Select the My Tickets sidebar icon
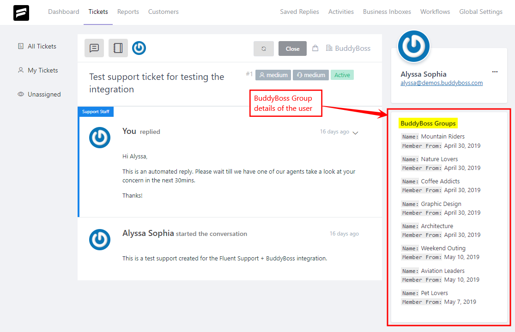 [21, 70]
